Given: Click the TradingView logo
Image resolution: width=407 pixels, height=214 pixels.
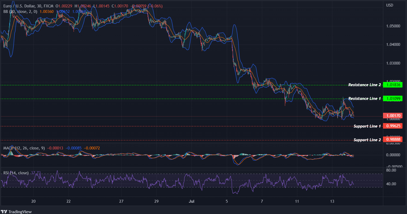Looking at the screenshot, I should [16, 212].
